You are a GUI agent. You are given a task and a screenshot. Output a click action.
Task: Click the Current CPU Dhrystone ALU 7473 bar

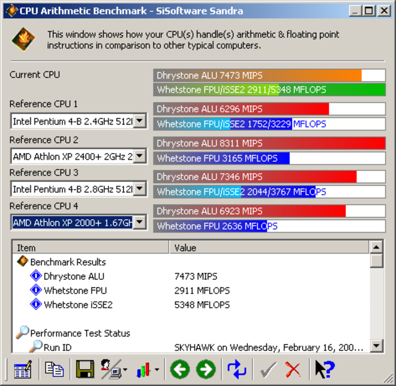click(x=269, y=75)
